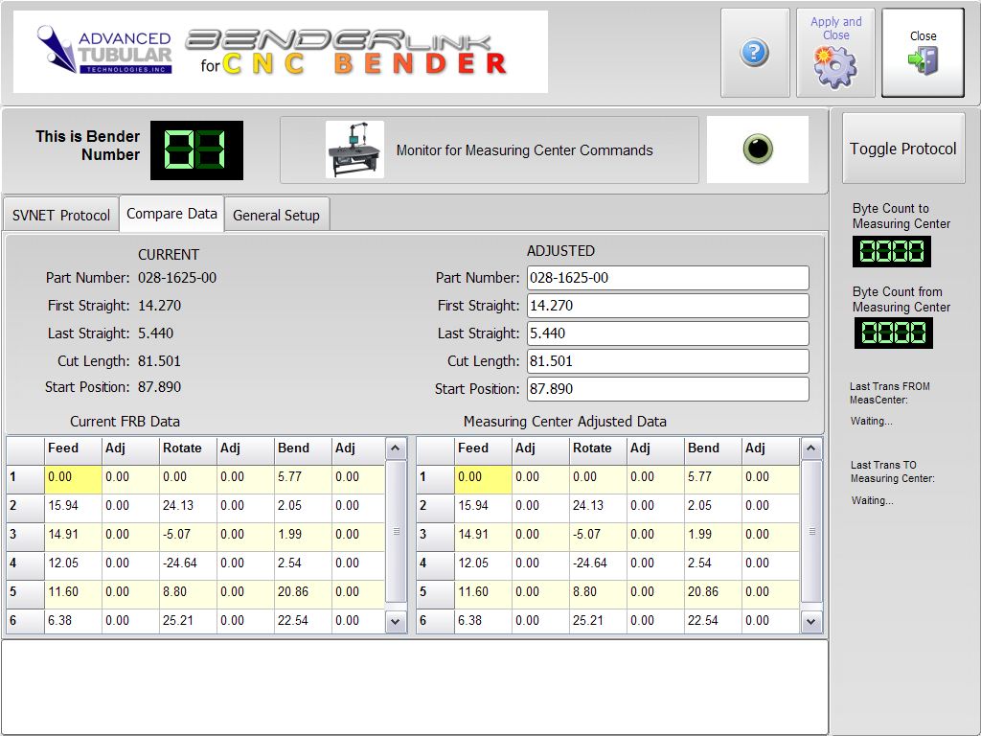The height and width of the screenshot is (736, 981).
Task: Click the Adjusted Part Number input field
Action: [x=667, y=278]
